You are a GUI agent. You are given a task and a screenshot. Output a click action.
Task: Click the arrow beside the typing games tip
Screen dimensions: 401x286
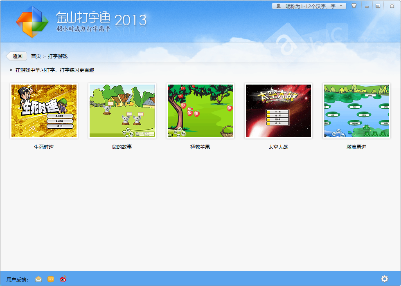10,69
